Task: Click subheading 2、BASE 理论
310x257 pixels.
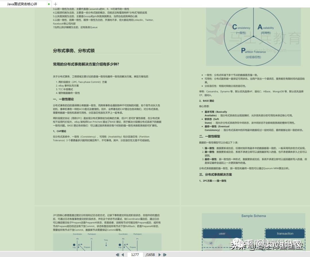Action: [207, 101]
